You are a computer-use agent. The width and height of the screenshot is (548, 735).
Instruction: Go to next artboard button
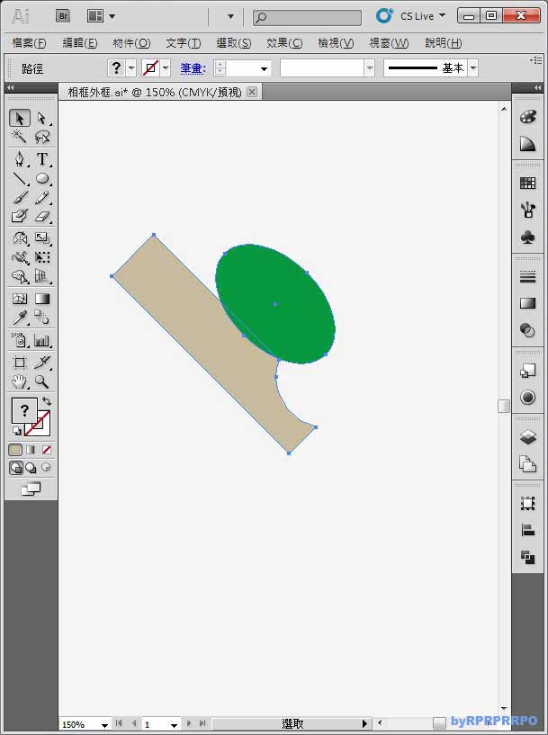189,723
